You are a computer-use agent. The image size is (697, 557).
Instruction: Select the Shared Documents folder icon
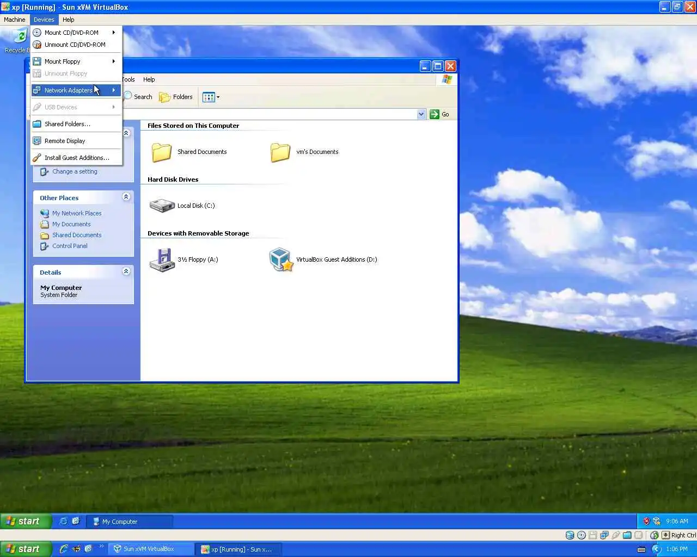pos(162,152)
